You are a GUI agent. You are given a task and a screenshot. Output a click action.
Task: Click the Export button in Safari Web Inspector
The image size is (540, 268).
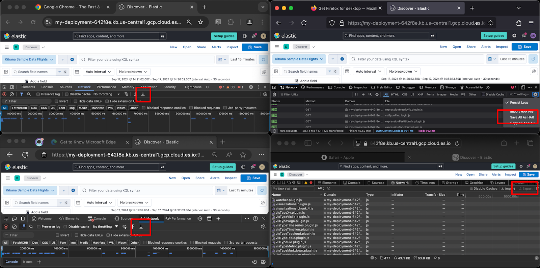pos(525,189)
